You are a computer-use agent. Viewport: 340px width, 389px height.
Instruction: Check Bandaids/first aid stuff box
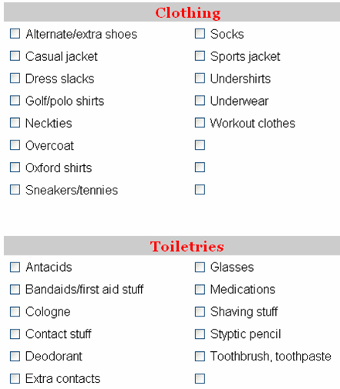(x=15, y=289)
